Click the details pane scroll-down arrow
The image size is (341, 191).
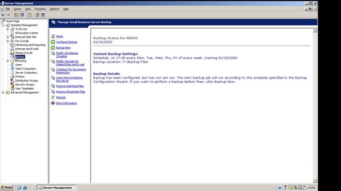315,181
